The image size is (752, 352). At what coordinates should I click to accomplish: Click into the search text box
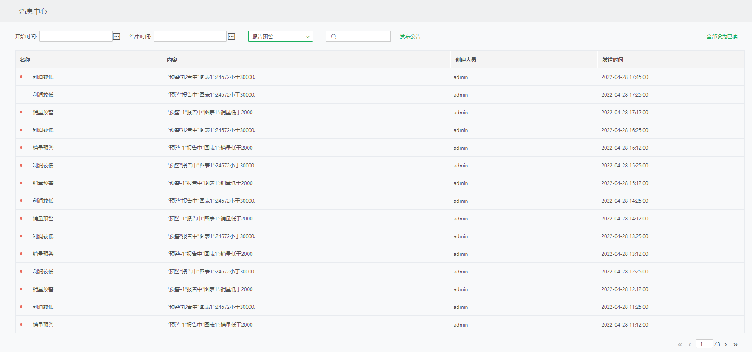pyautogui.click(x=363, y=37)
